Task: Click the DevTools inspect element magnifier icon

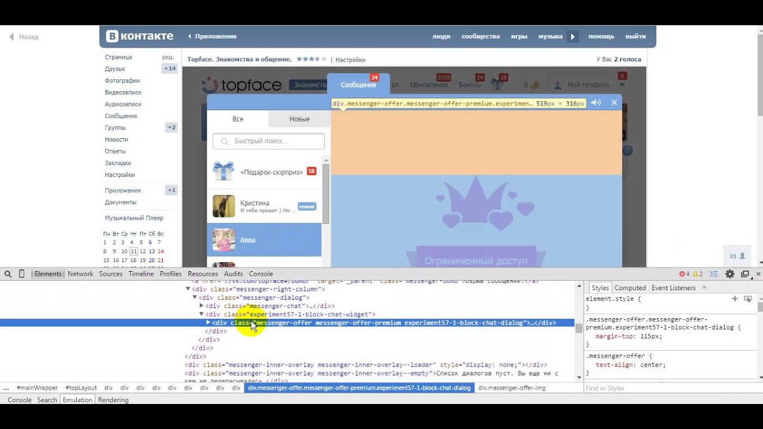Action: pyautogui.click(x=8, y=274)
